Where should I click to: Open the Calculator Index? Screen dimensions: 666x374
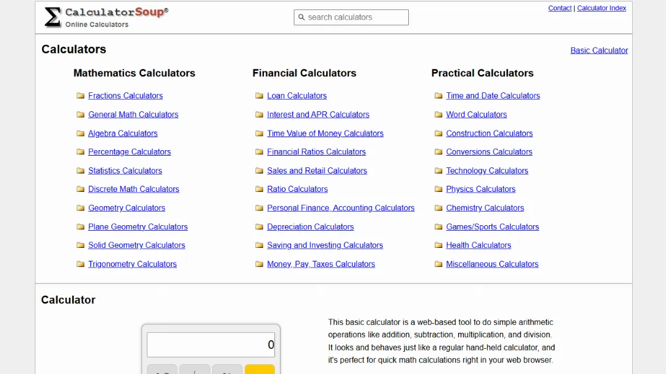601,8
